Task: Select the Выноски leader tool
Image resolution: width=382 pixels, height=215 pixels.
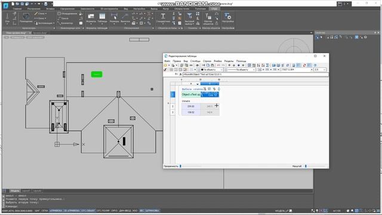Action: pos(125,19)
